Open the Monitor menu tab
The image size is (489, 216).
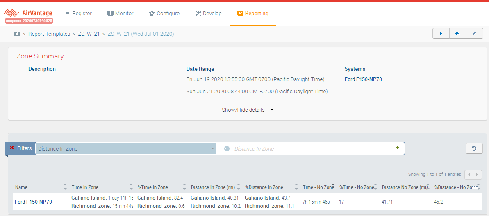click(x=121, y=13)
